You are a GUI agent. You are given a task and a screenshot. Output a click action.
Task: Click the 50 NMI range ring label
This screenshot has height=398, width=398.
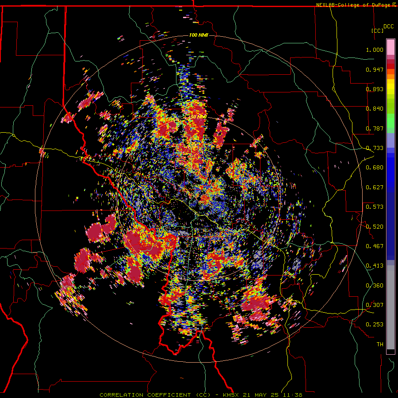pyautogui.click(x=199, y=117)
